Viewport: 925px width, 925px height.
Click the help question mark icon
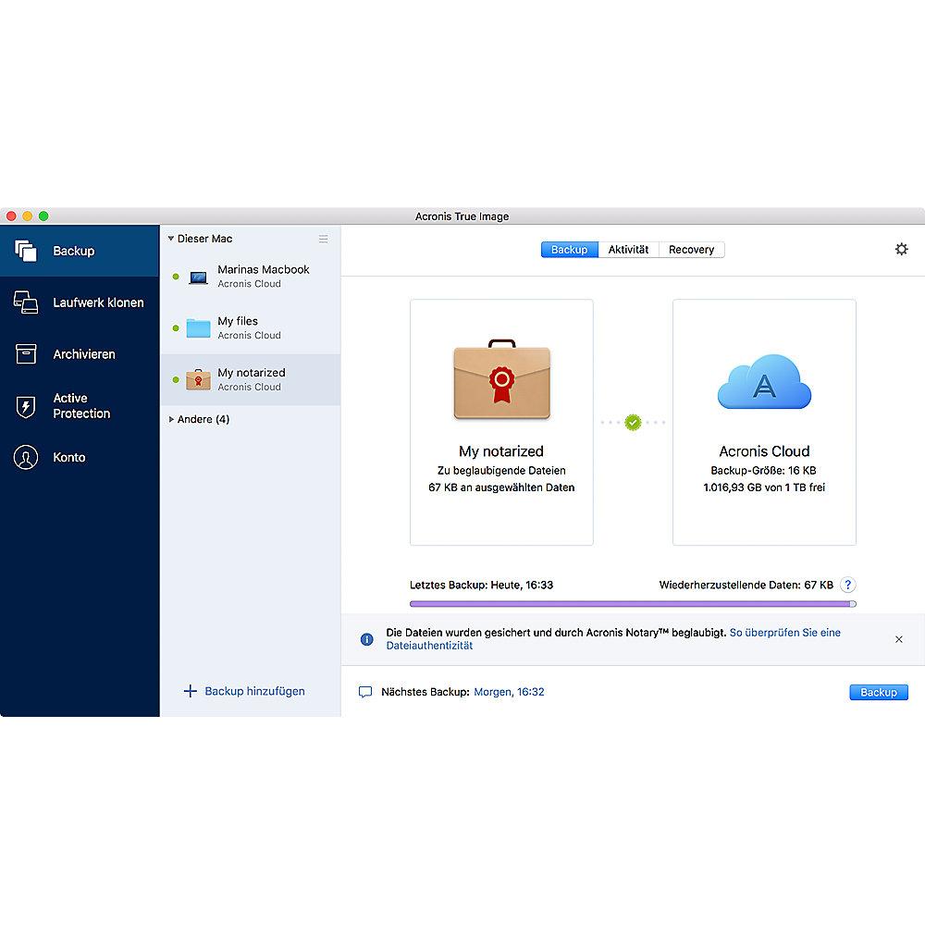pos(847,585)
